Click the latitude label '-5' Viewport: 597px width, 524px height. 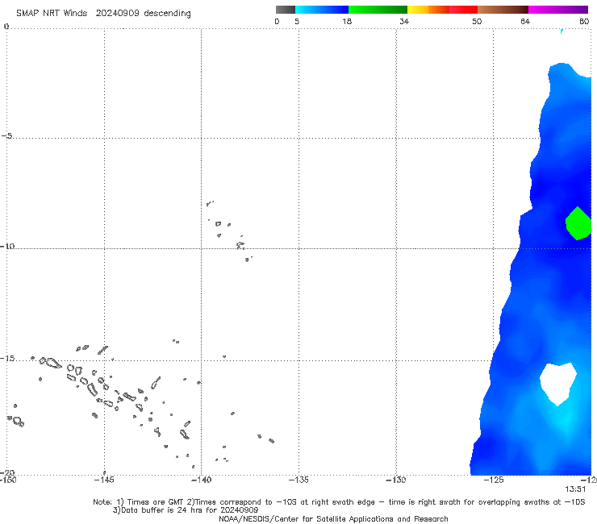pos(6,136)
